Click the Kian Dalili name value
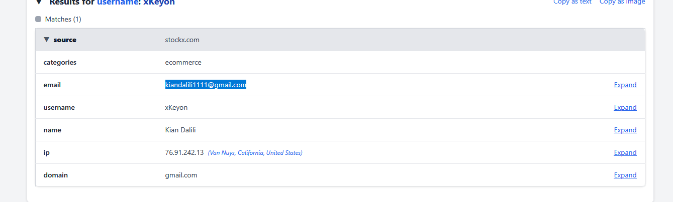 click(x=180, y=130)
